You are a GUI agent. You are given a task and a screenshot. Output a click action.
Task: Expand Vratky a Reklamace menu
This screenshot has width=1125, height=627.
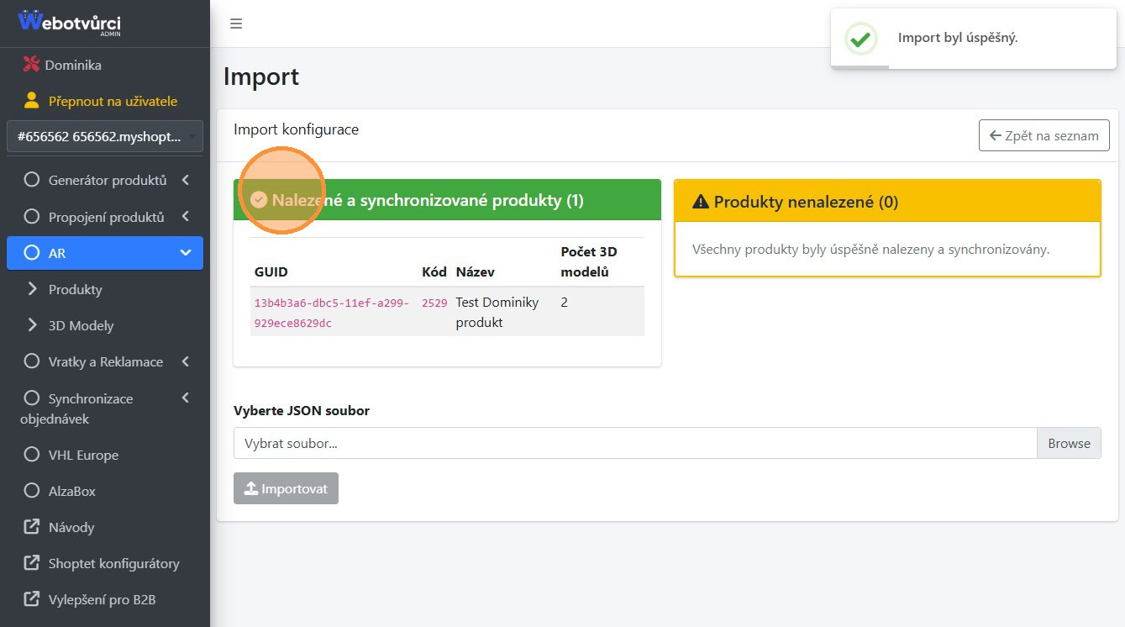[105, 361]
